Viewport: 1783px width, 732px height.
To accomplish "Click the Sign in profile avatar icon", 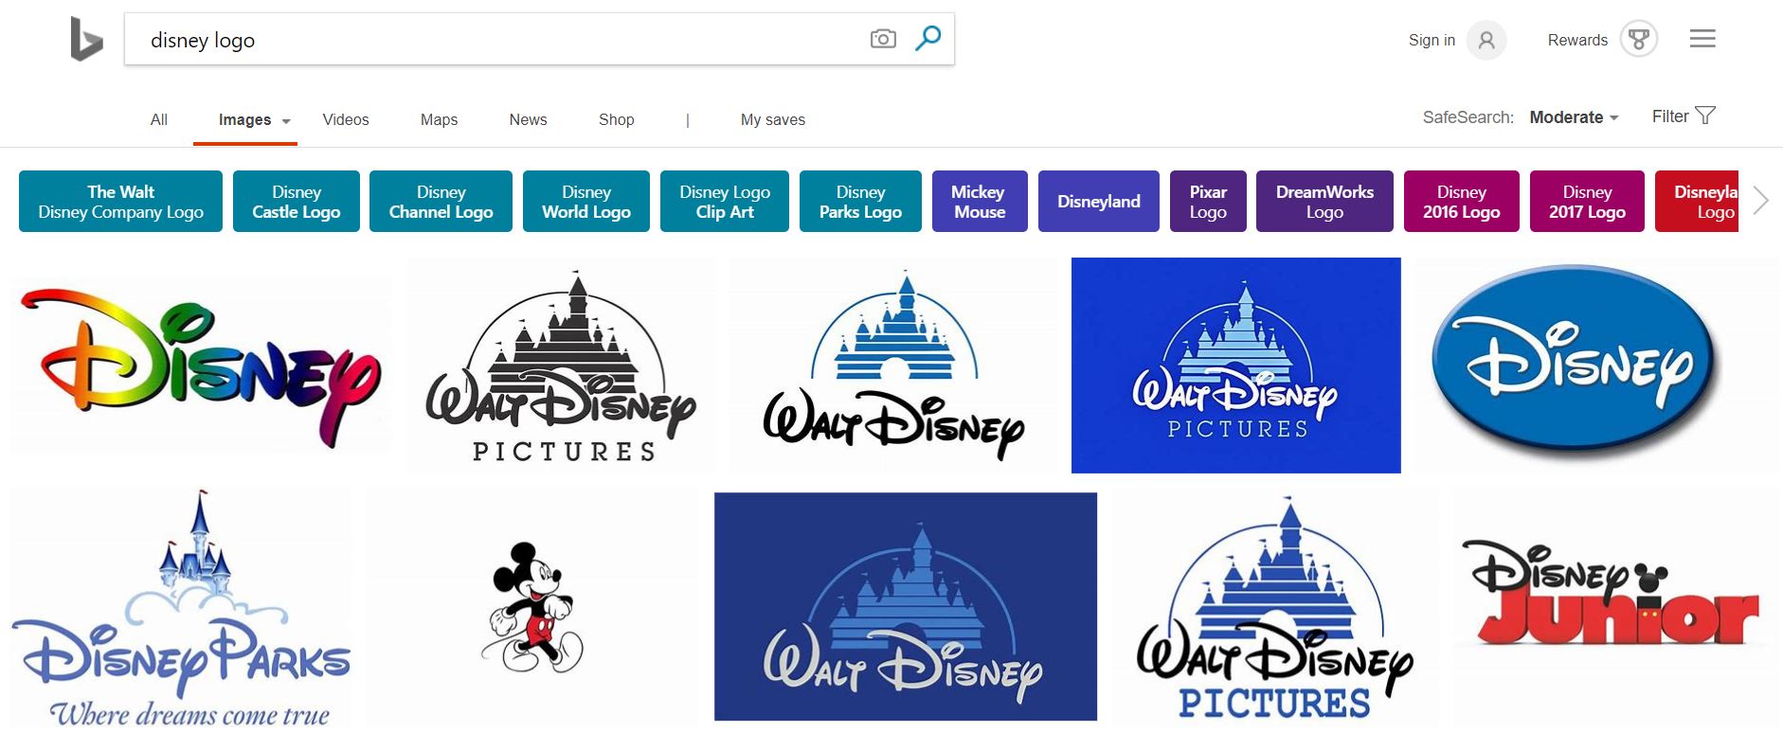I will coord(1486,40).
